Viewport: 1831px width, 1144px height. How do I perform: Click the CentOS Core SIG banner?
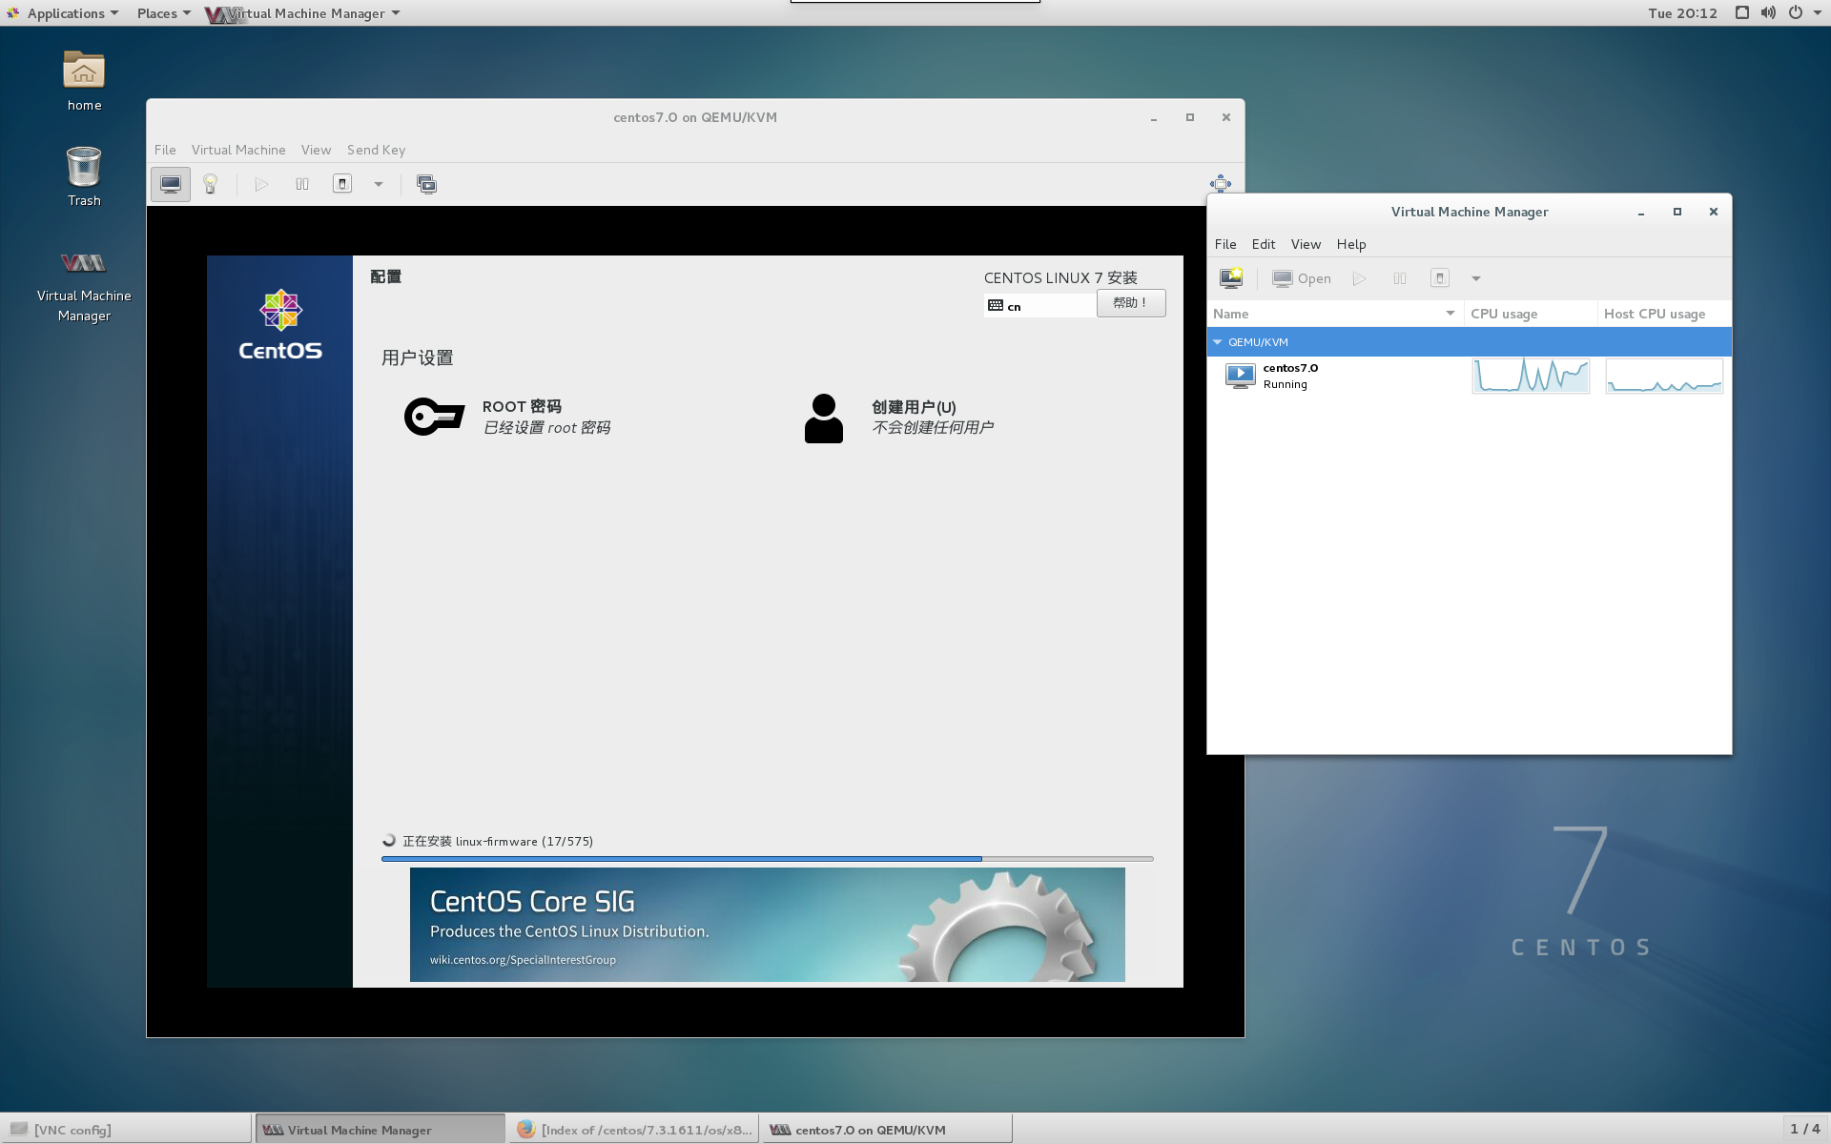pyautogui.click(x=767, y=924)
